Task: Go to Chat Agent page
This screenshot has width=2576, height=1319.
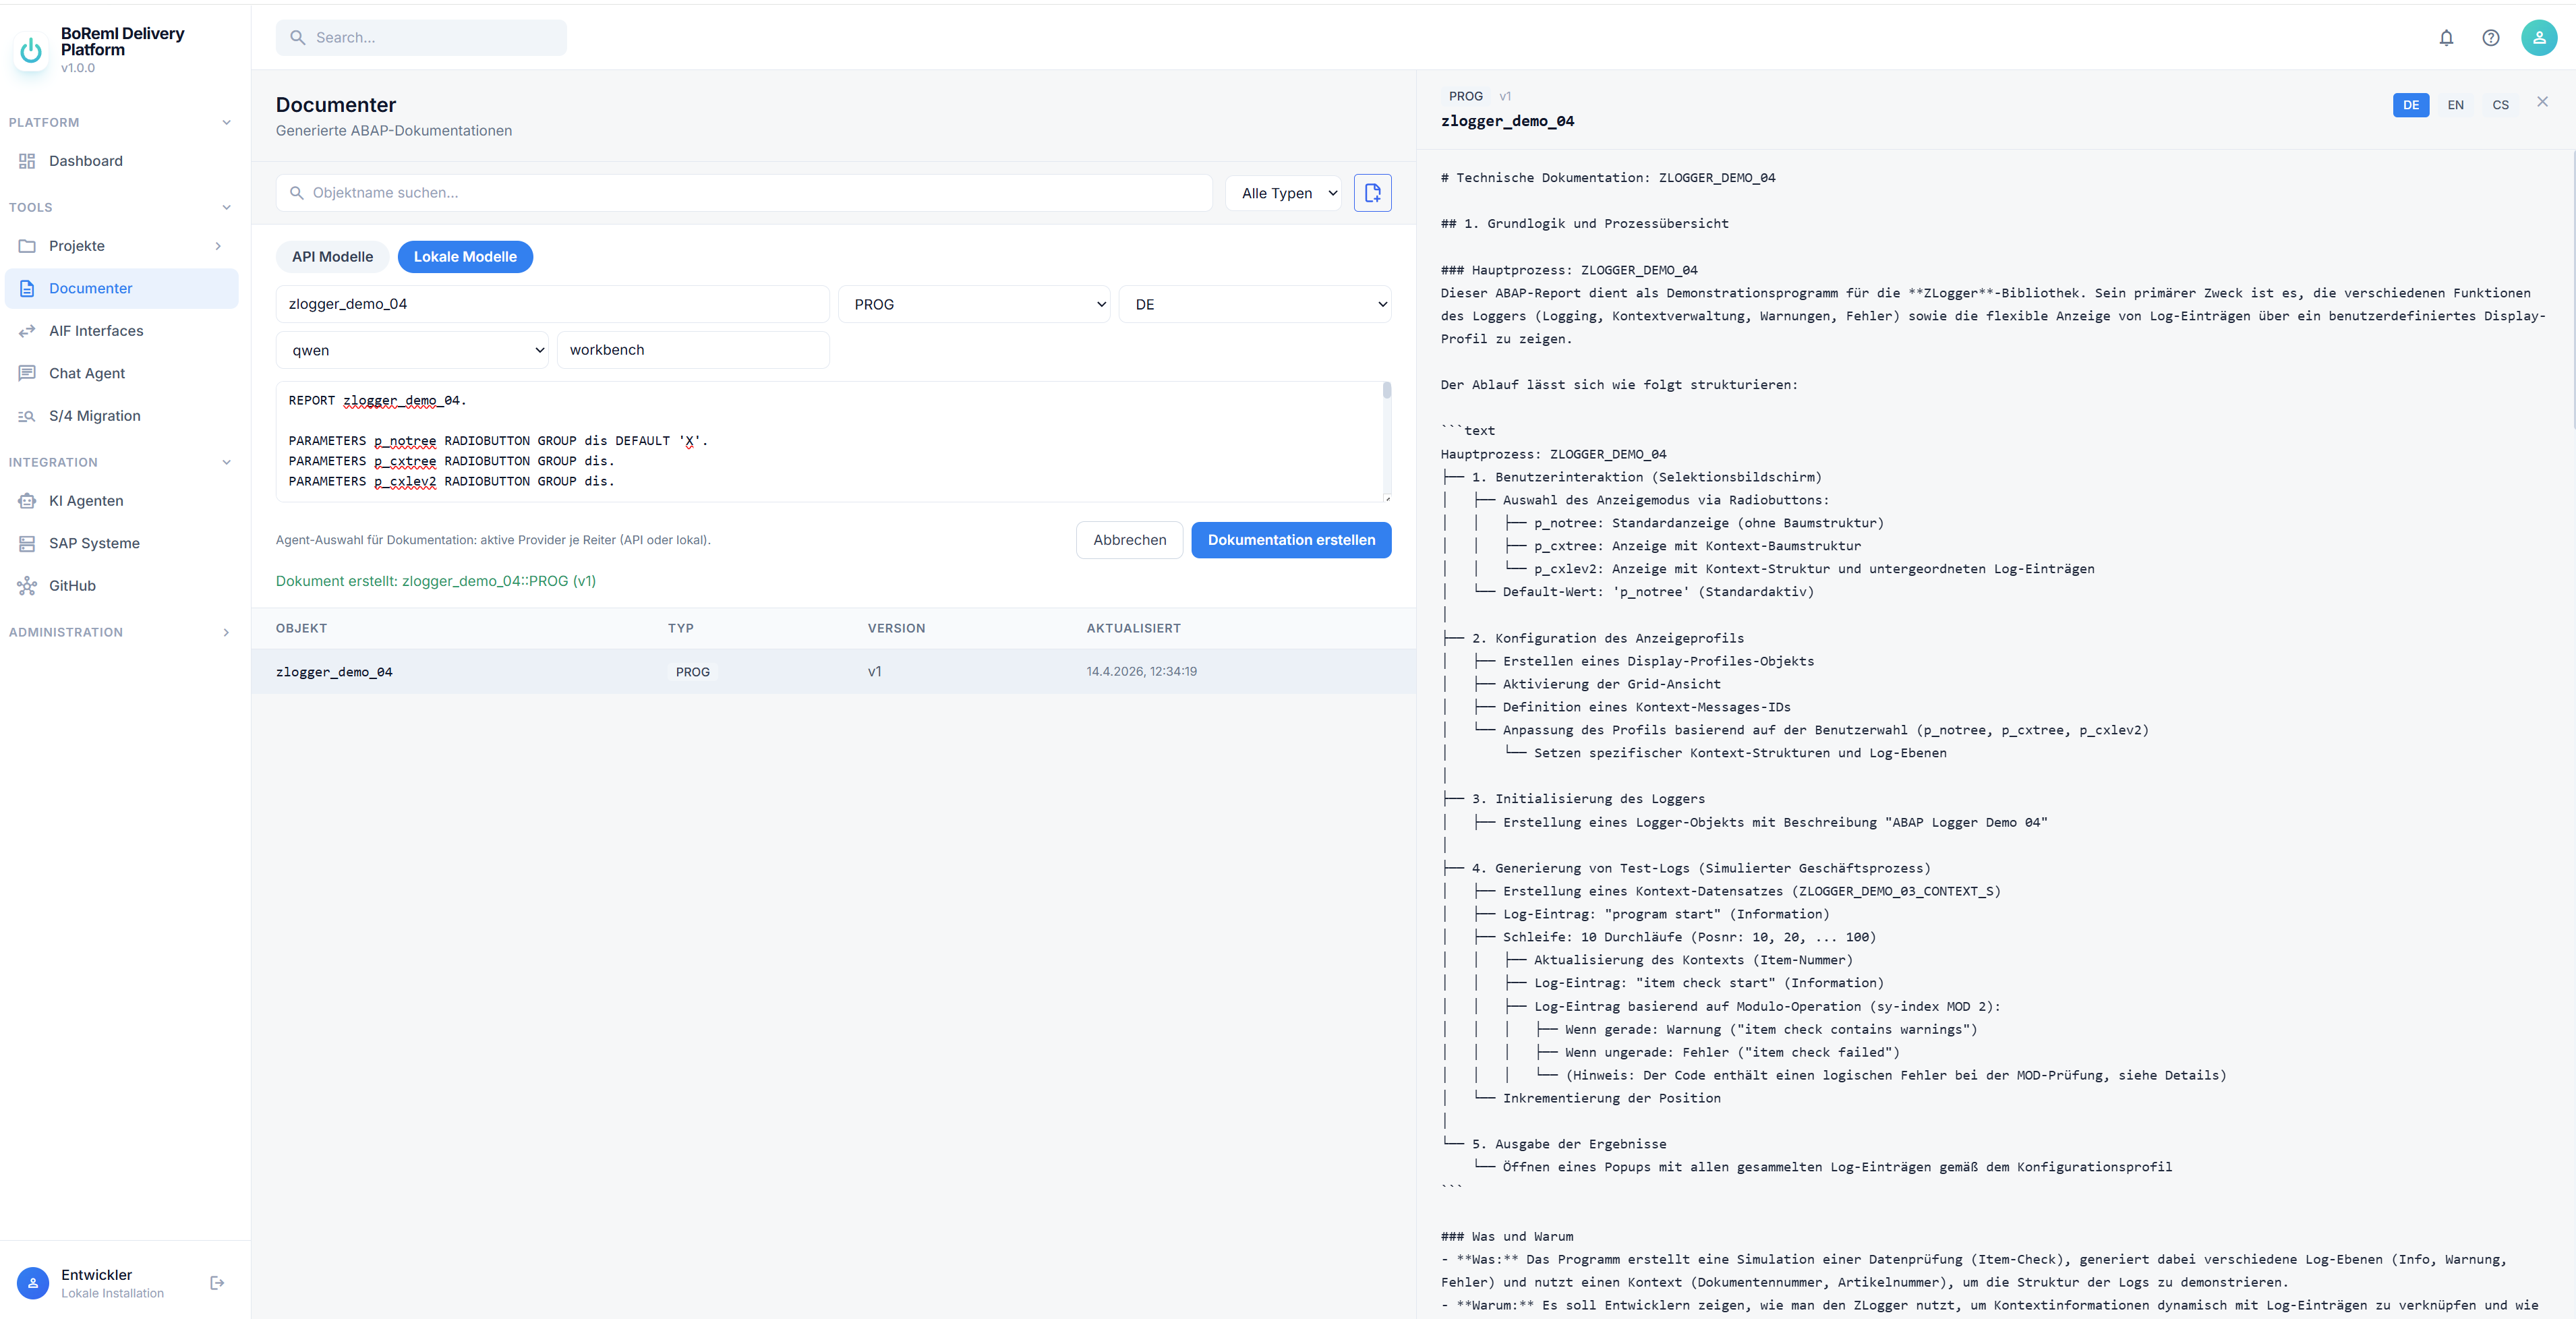Action: point(122,374)
